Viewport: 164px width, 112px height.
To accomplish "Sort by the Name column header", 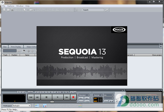I will coord(27,55).
